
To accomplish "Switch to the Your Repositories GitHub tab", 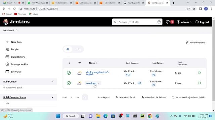I will pyautogui.click(x=134, y=3).
